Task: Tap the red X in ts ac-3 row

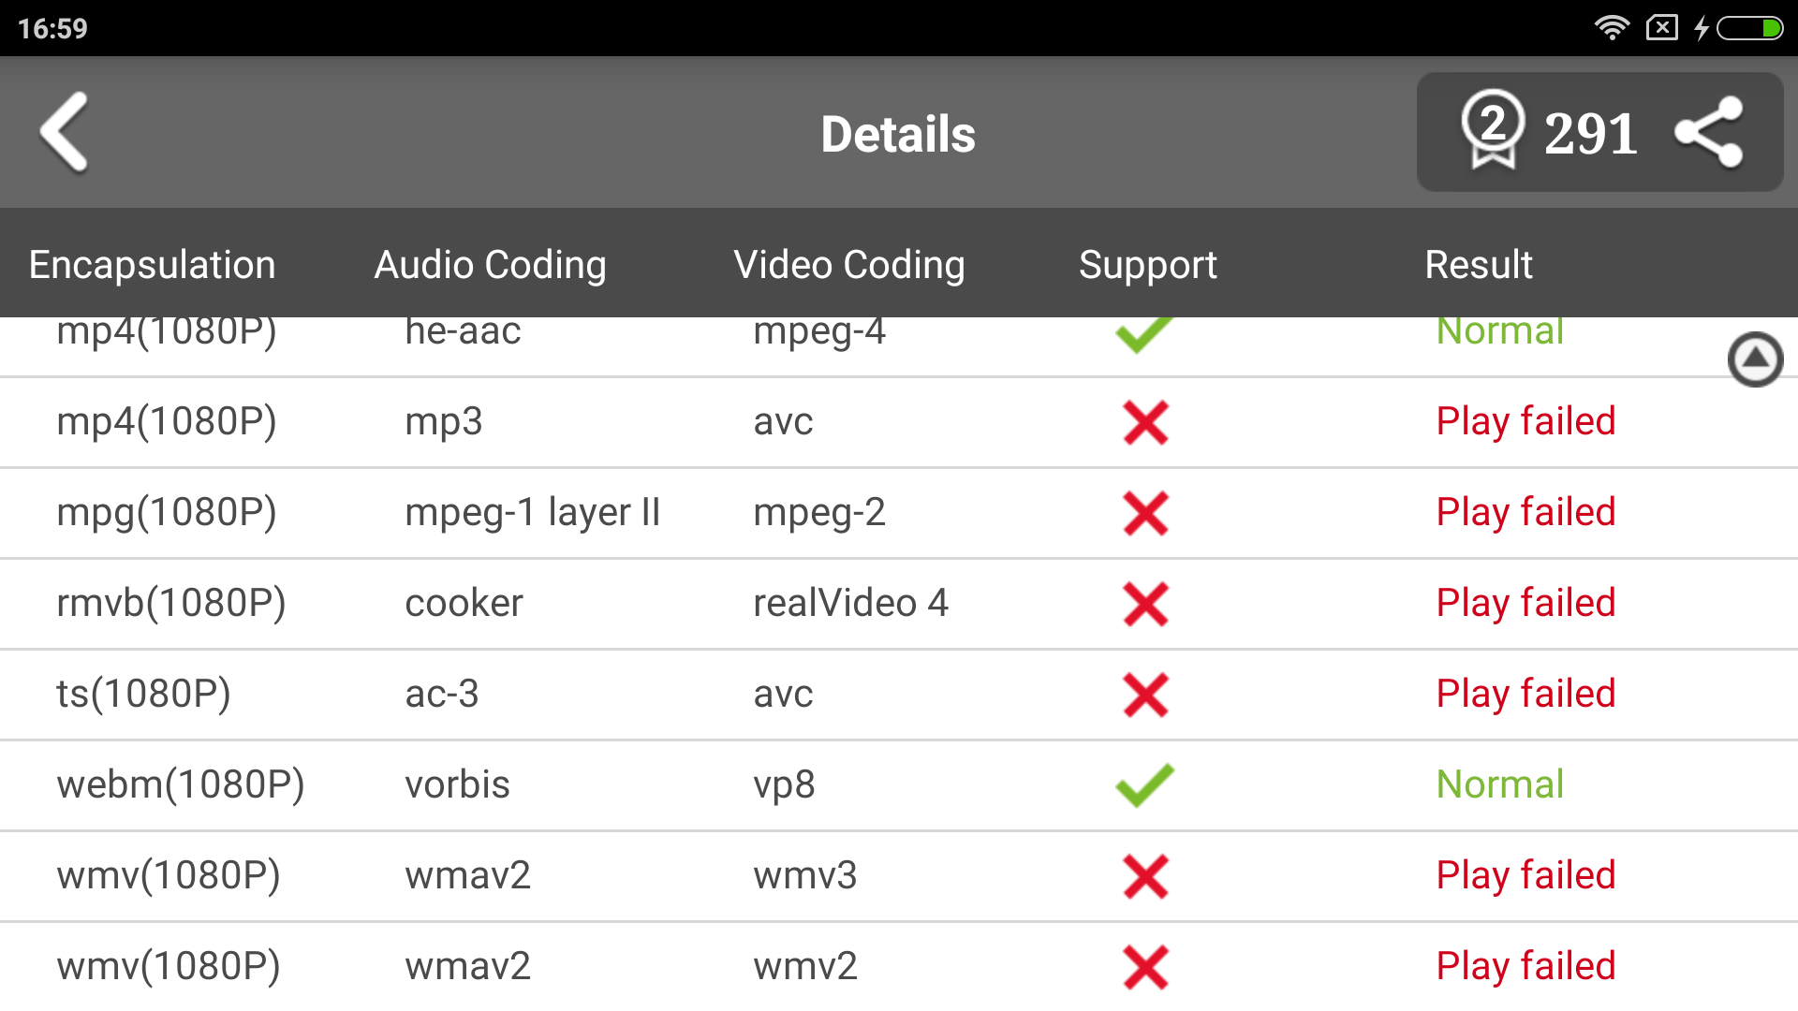Action: 1145,695
